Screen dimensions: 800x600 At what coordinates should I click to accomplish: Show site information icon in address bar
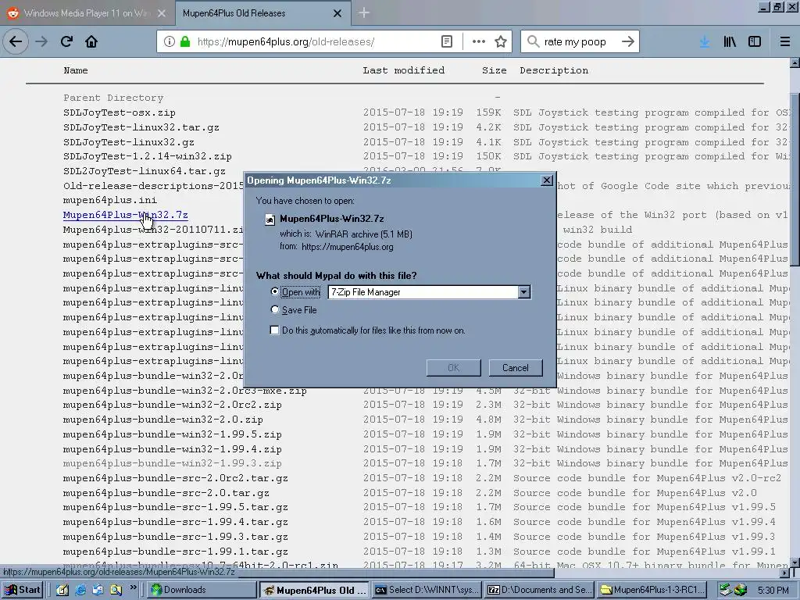170,41
